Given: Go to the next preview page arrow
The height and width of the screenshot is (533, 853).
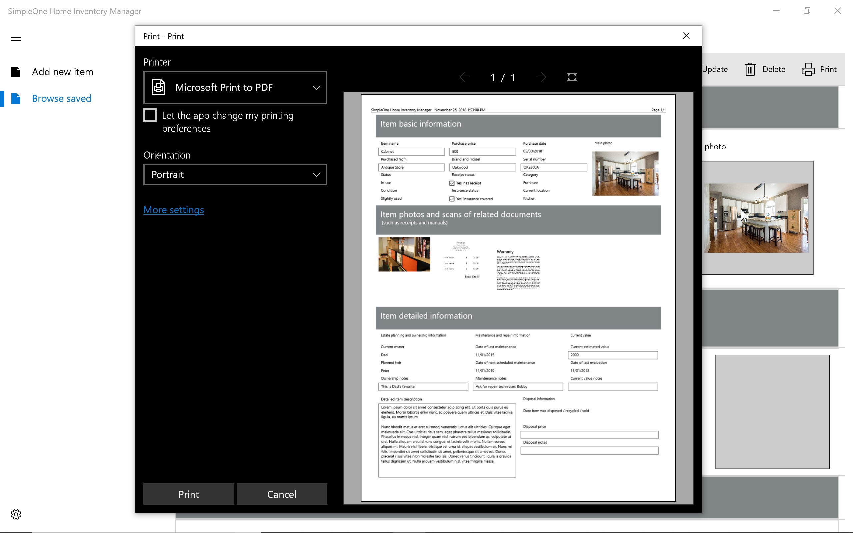Looking at the screenshot, I should pyautogui.click(x=541, y=77).
